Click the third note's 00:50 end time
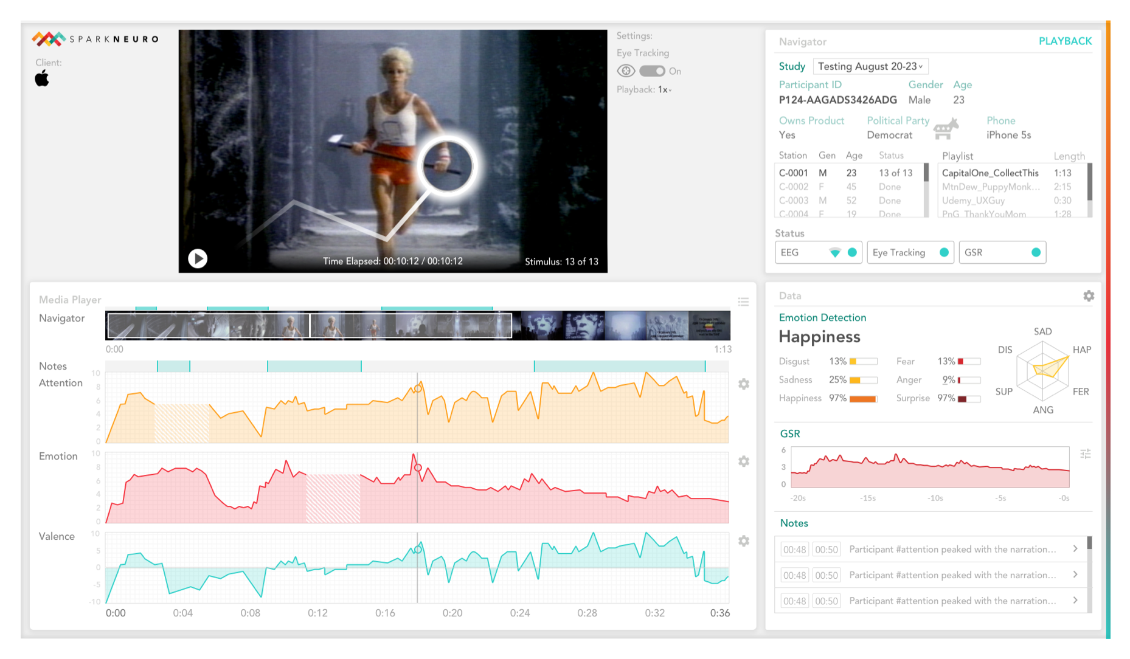This screenshot has width=1130, height=659. pyautogui.click(x=827, y=601)
